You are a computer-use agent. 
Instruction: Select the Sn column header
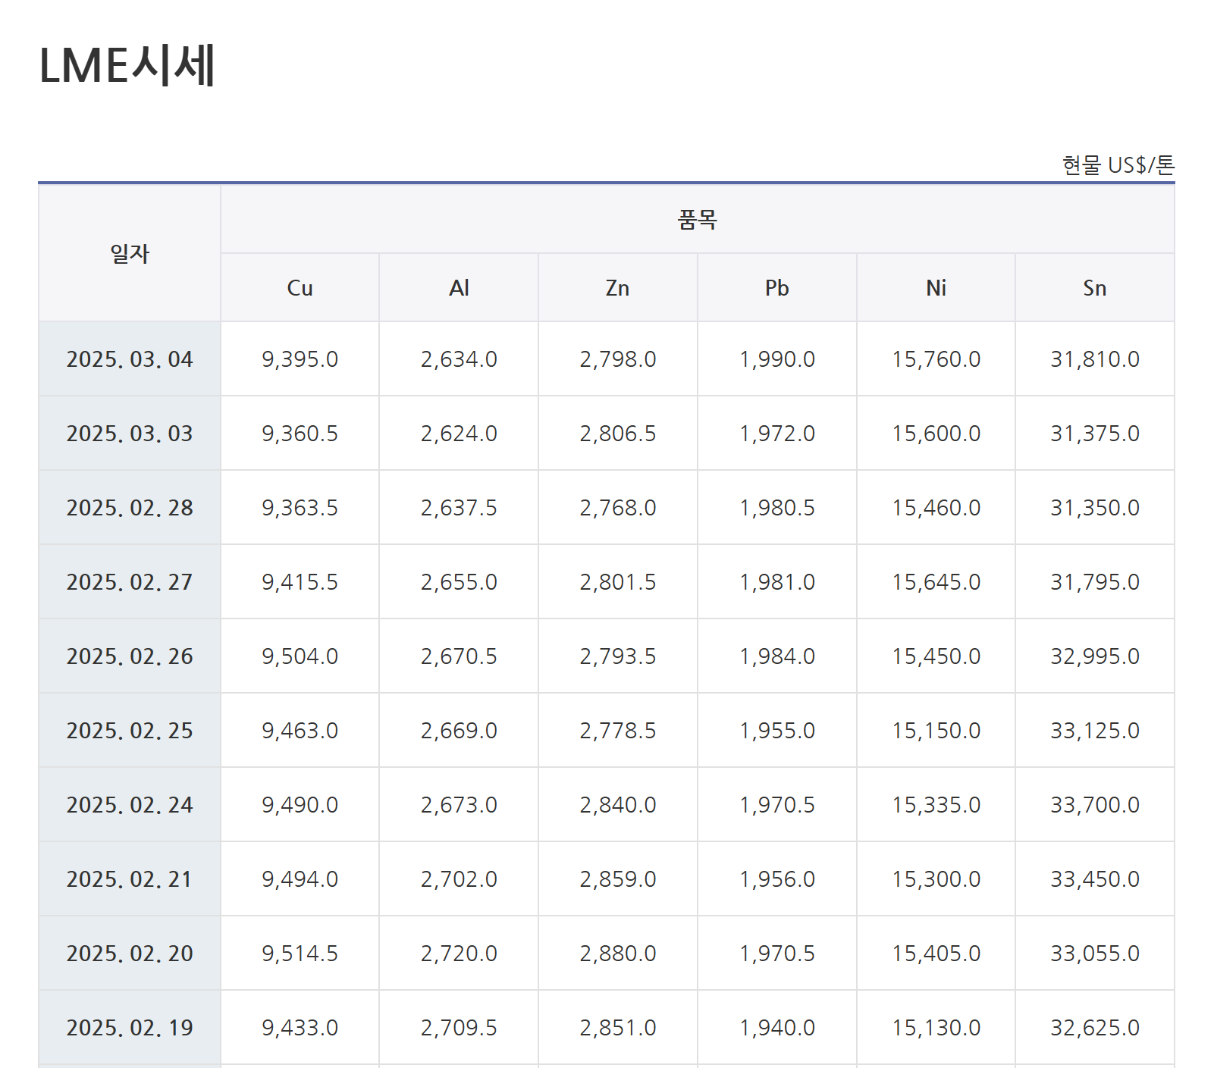point(1094,288)
